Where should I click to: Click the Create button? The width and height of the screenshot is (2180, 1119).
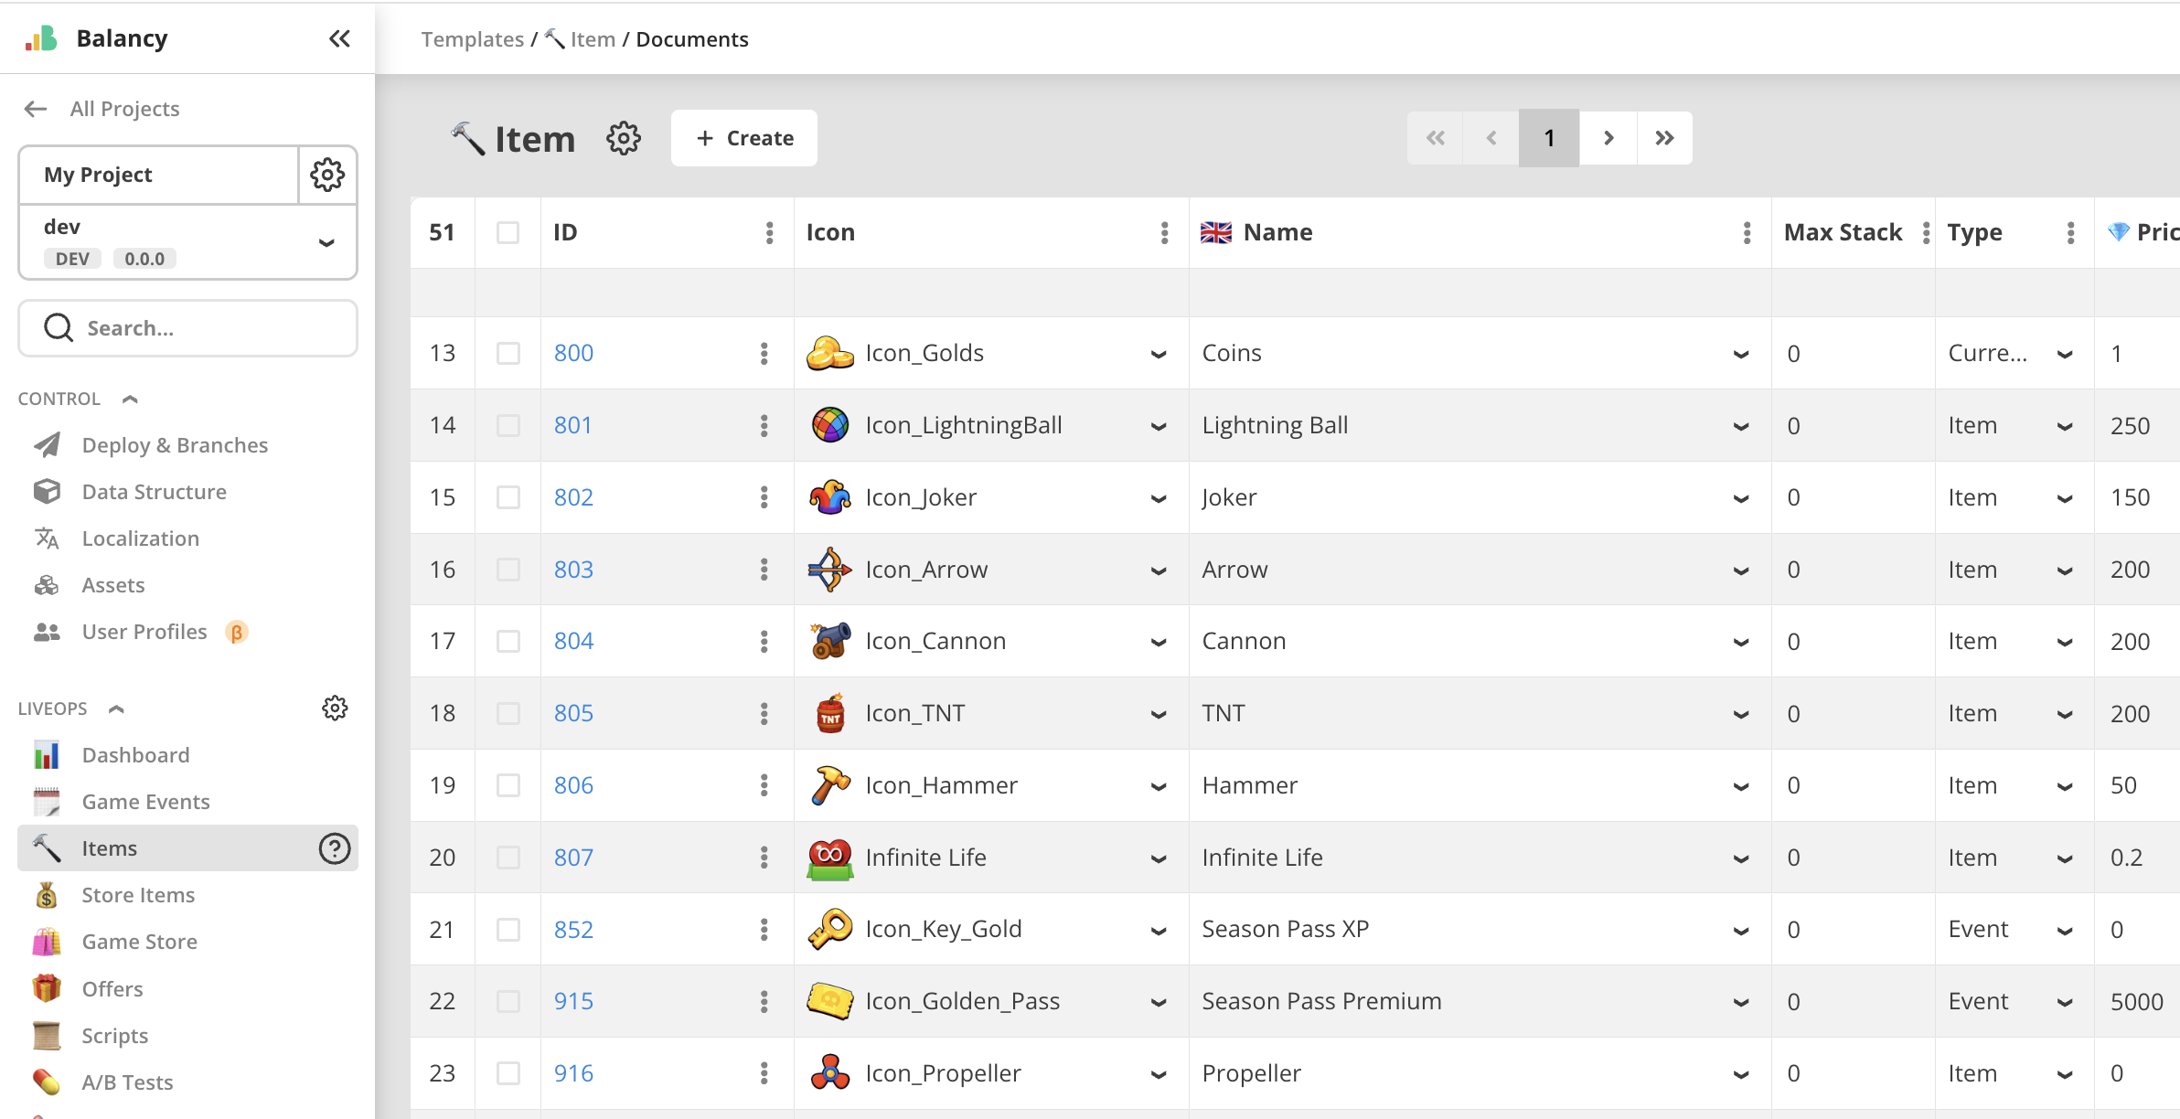(744, 138)
